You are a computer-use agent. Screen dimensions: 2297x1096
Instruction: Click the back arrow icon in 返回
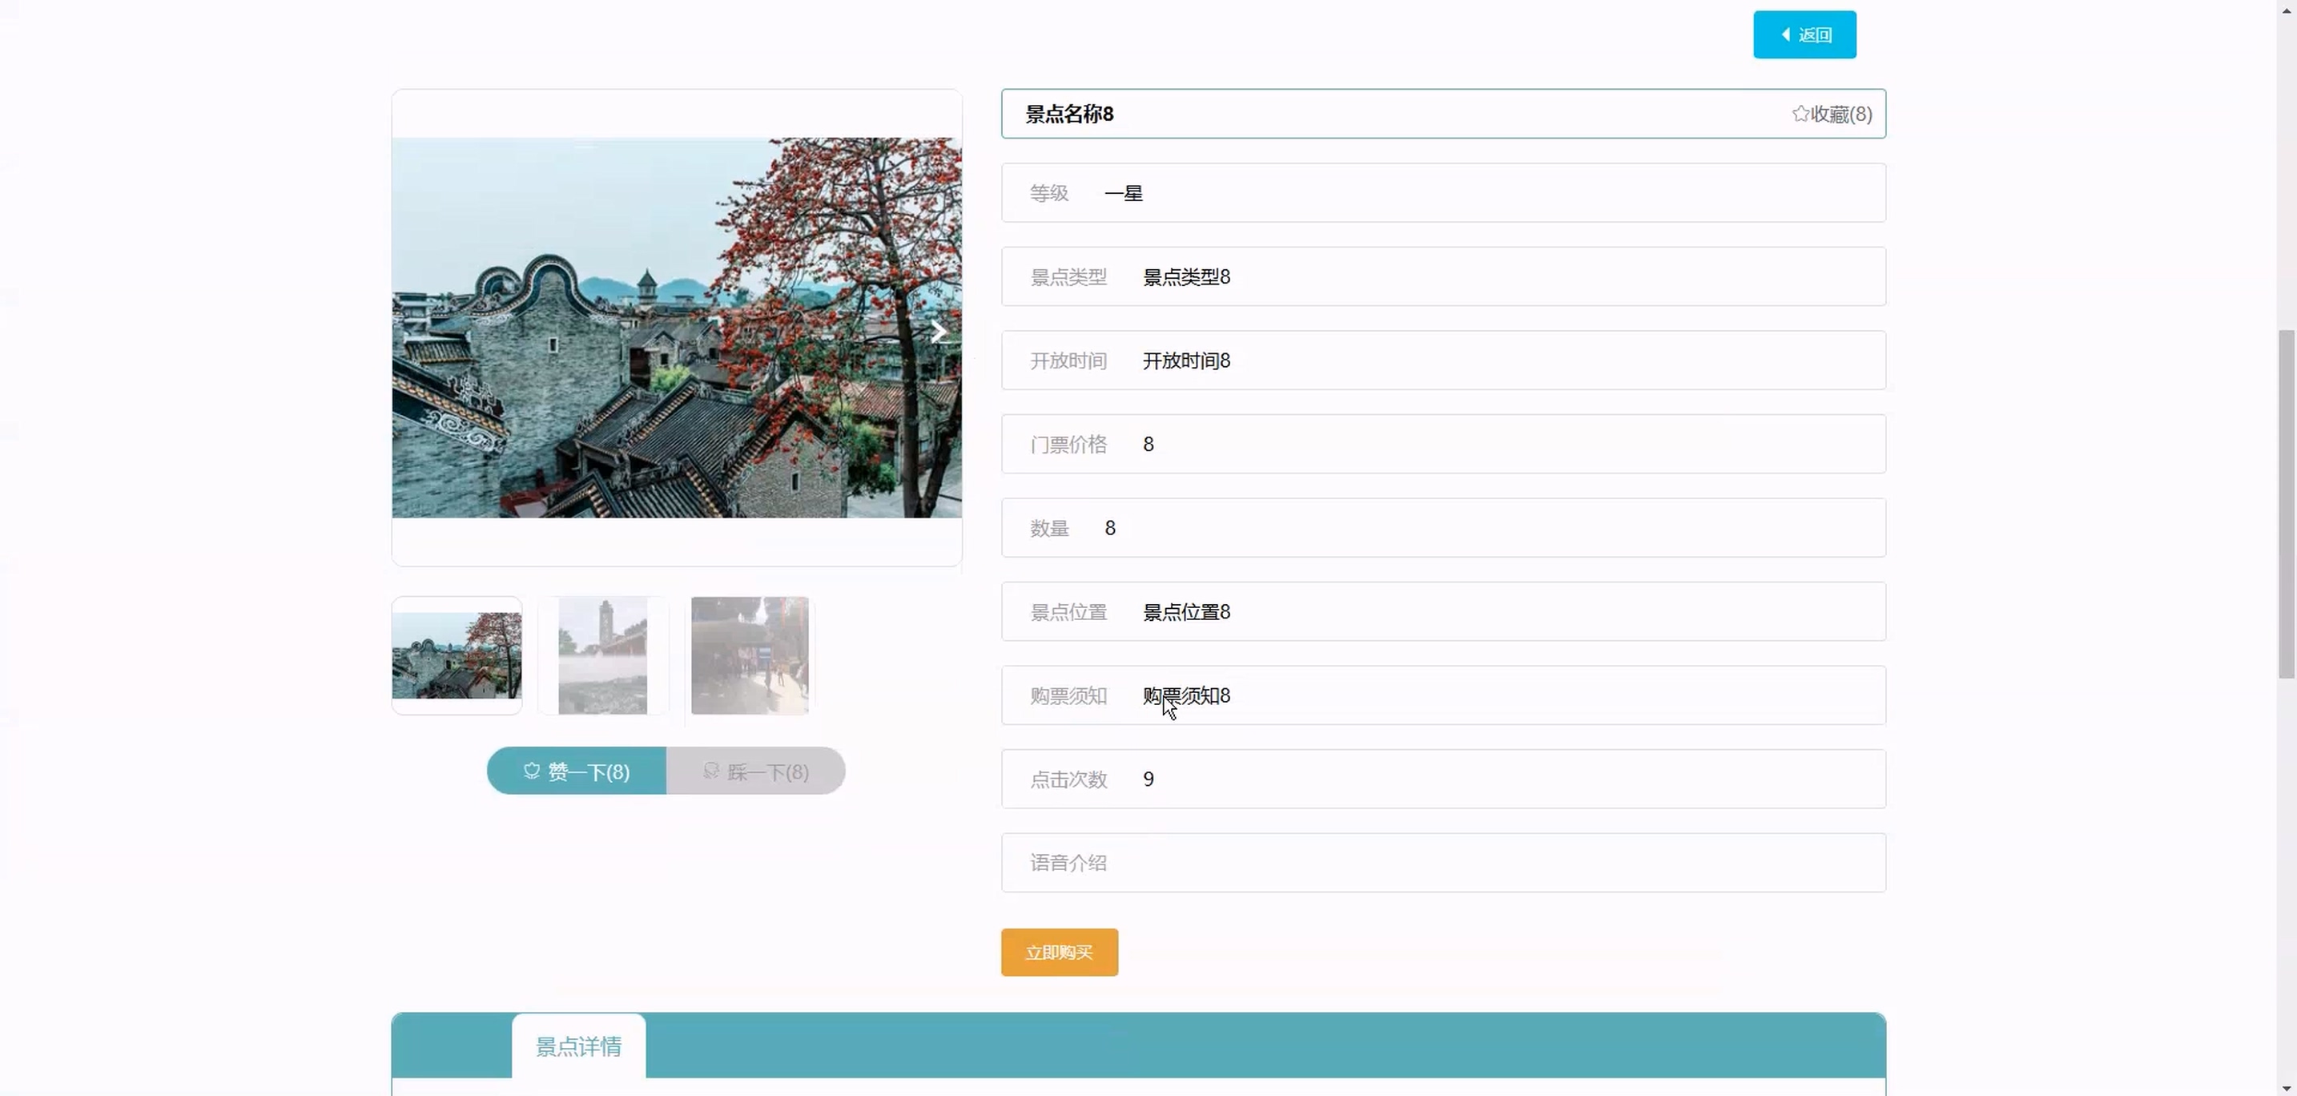[x=1785, y=34]
